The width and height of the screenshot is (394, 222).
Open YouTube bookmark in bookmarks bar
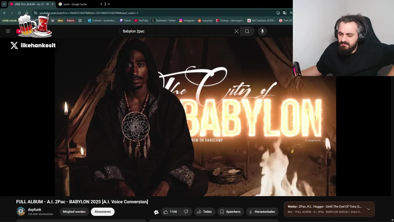pos(141,21)
